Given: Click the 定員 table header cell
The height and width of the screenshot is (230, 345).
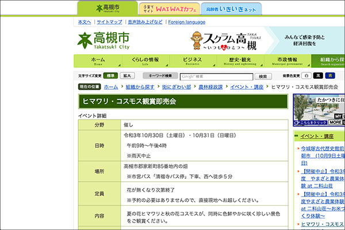Looking at the screenshot, I should click(x=99, y=194).
